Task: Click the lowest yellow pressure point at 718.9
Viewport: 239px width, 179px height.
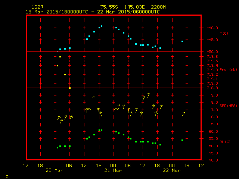Action: [70, 88]
